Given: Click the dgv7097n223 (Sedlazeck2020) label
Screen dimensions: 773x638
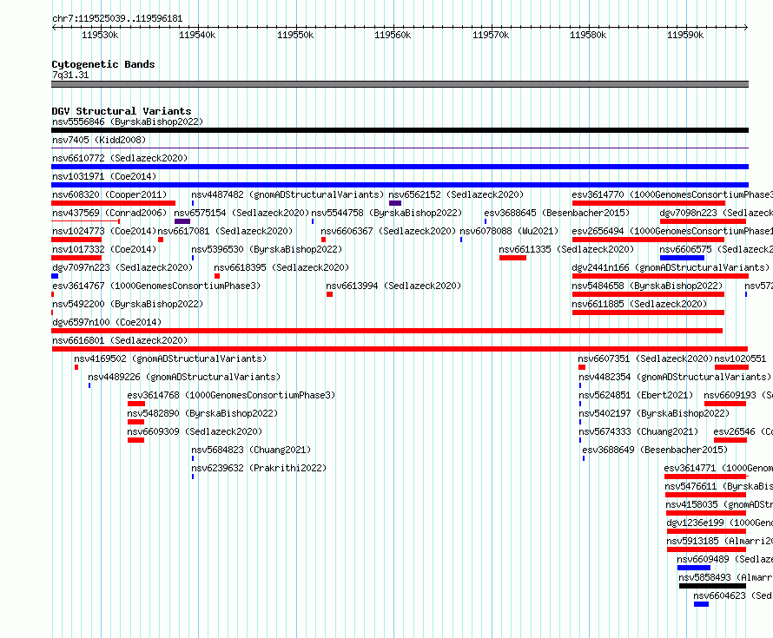Looking at the screenshot, I should [x=122, y=267].
